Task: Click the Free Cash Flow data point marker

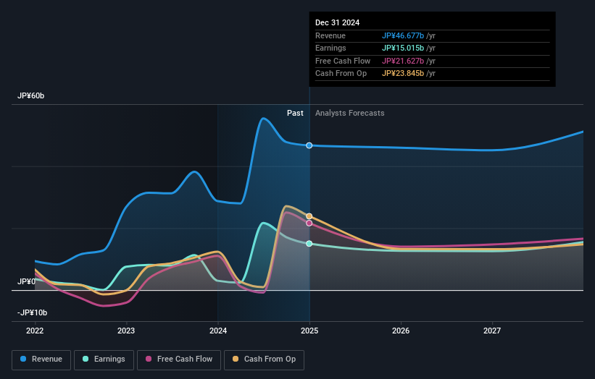Action: (309, 223)
